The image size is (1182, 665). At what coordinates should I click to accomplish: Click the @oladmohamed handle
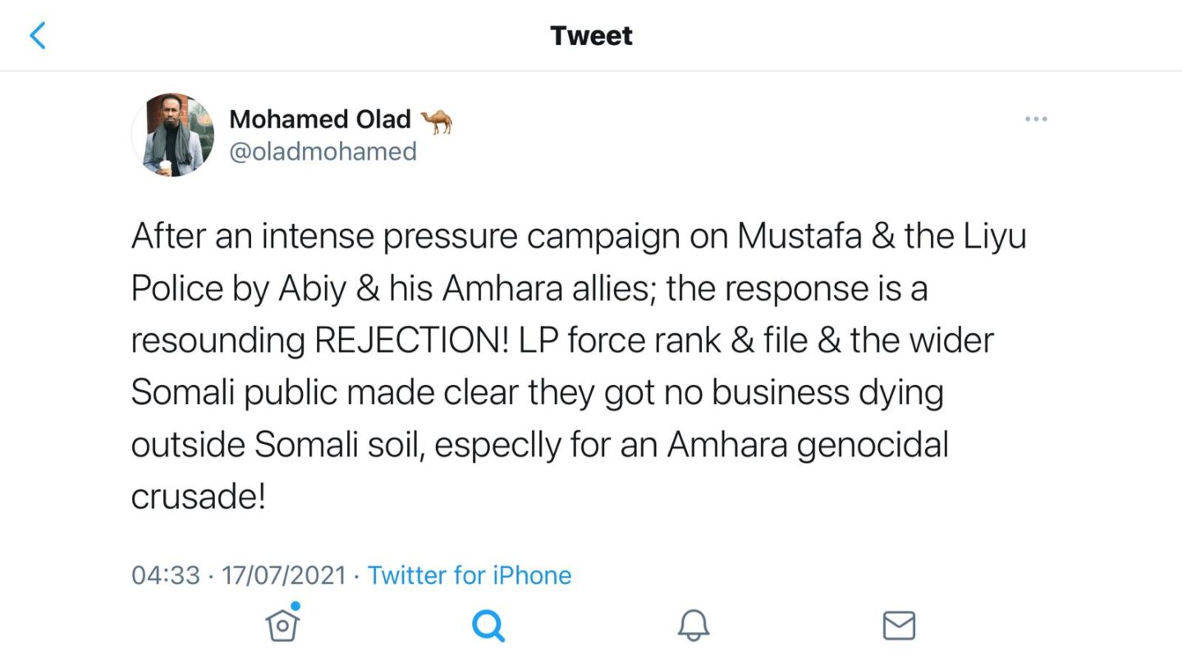[x=323, y=152]
